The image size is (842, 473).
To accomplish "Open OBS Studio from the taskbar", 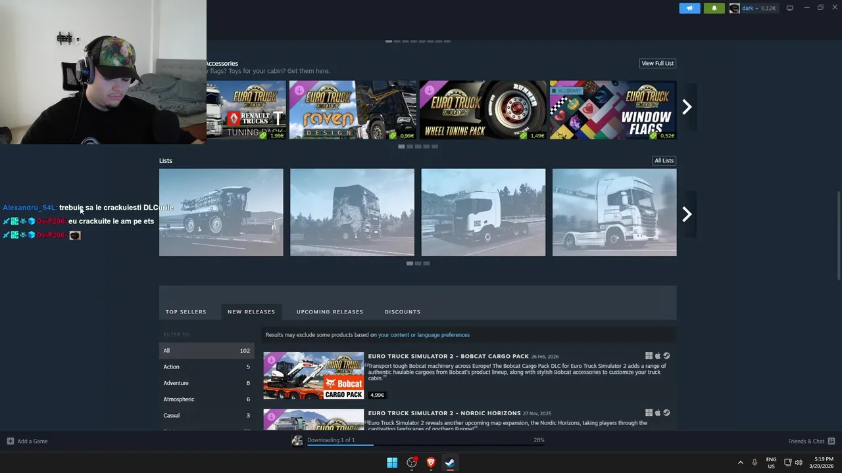I will (x=412, y=462).
